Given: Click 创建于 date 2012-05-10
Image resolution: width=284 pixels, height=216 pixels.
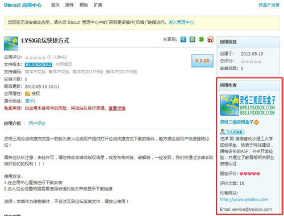Looking at the screenshot, I should [252, 54].
